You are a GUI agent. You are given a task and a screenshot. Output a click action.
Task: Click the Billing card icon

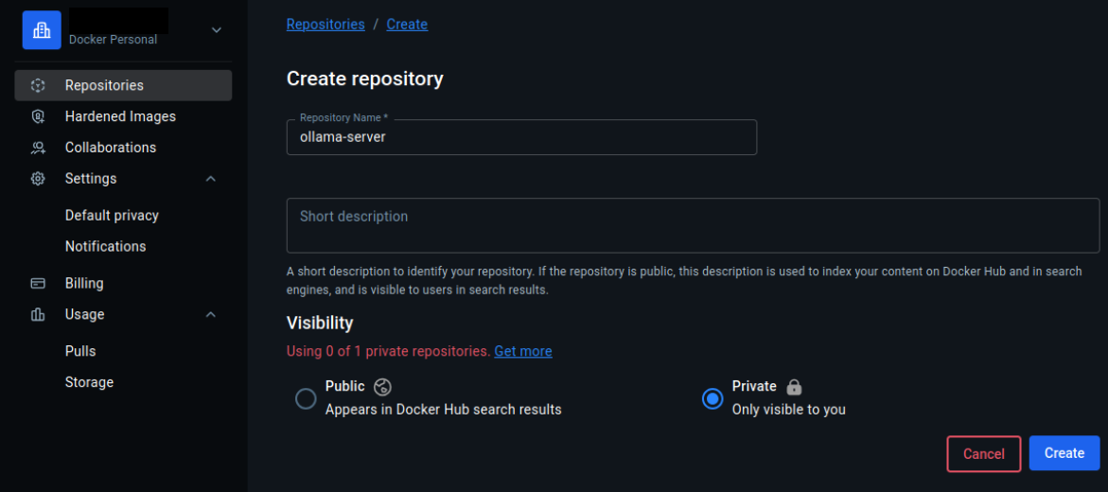38,283
